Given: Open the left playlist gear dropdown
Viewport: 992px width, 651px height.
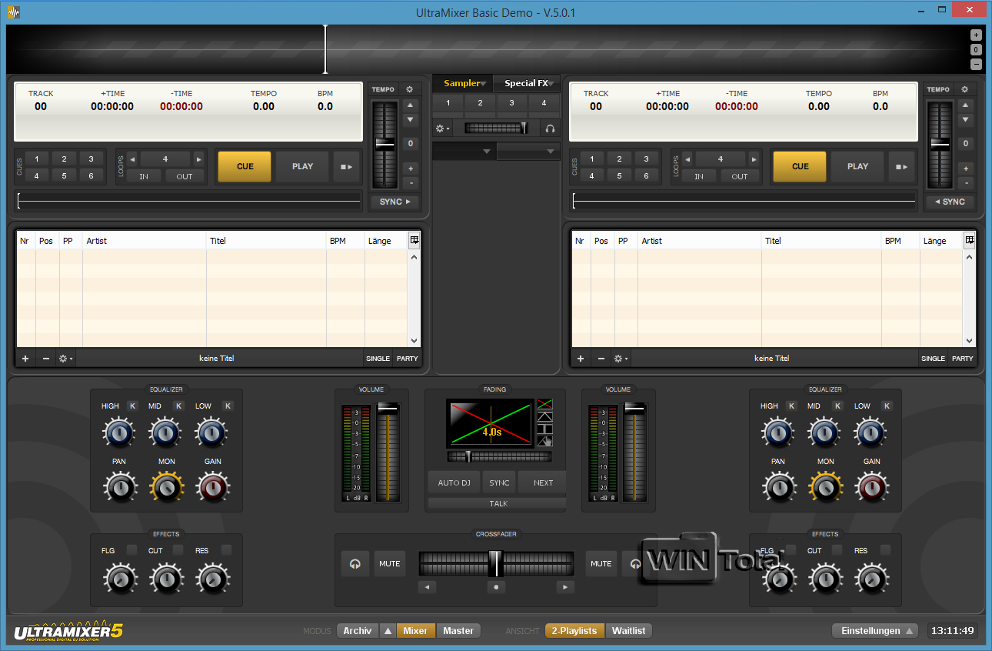Looking at the screenshot, I should pyautogui.click(x=66, y=359).
